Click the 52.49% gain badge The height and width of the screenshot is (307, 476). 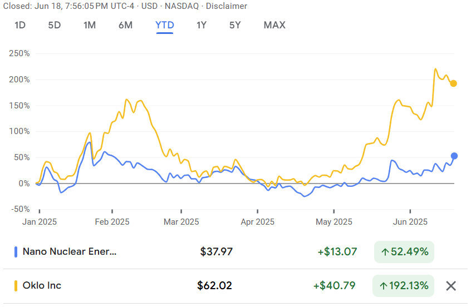(404, 252)
